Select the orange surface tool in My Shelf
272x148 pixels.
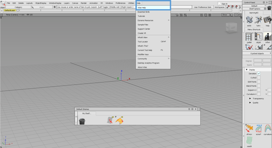point(119,120)
